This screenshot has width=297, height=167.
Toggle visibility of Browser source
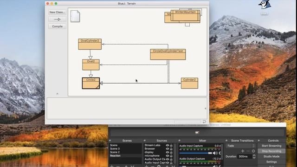167,148
